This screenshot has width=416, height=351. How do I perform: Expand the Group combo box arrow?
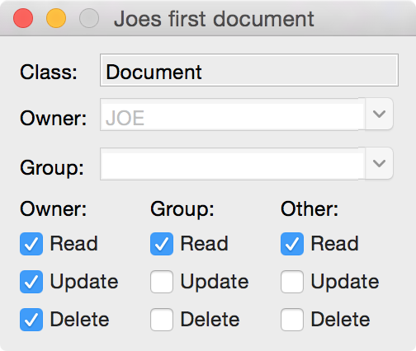coord(379,163)
